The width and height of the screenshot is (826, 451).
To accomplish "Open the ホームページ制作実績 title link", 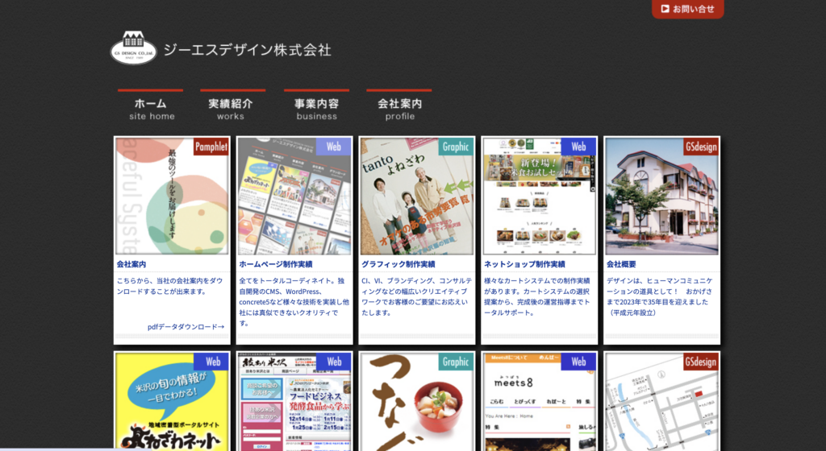I will [x=276, y=264].
